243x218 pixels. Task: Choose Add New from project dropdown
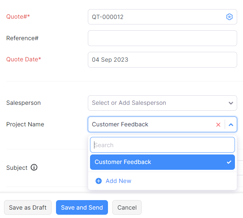(118, 181)
